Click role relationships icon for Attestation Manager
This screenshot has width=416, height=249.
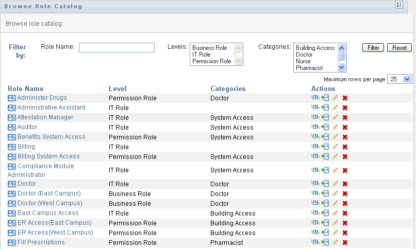[315, 117]
